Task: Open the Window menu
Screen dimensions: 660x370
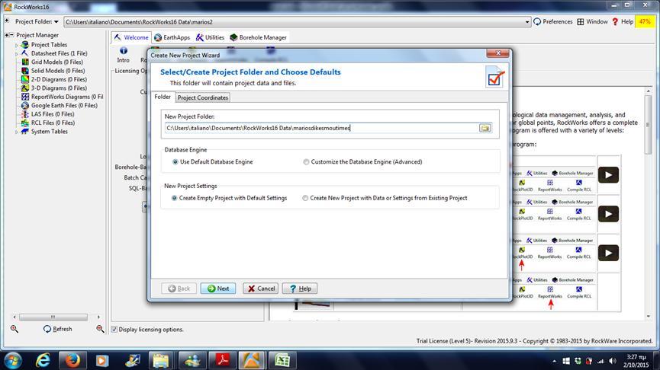Action: (592, 21)
